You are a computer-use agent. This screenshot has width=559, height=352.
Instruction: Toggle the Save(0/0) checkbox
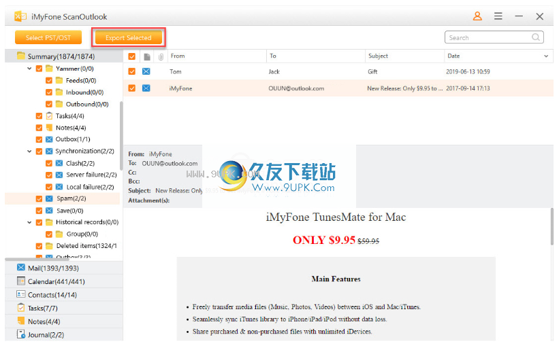pyautogui.click(x=39, y=211)
